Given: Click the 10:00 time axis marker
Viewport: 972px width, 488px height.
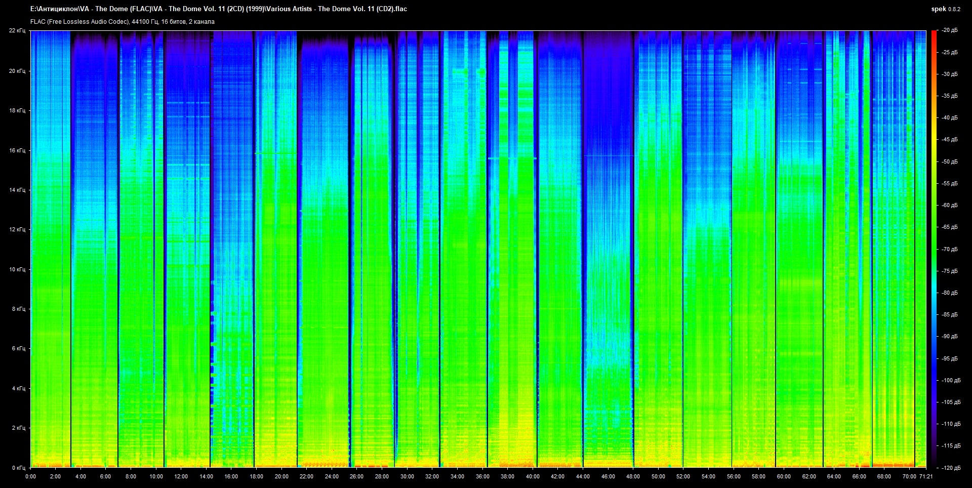Looking at the screenshot, I should (x=156, y=476).
